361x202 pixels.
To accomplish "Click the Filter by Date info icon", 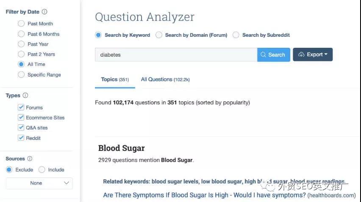I will 44,12.
